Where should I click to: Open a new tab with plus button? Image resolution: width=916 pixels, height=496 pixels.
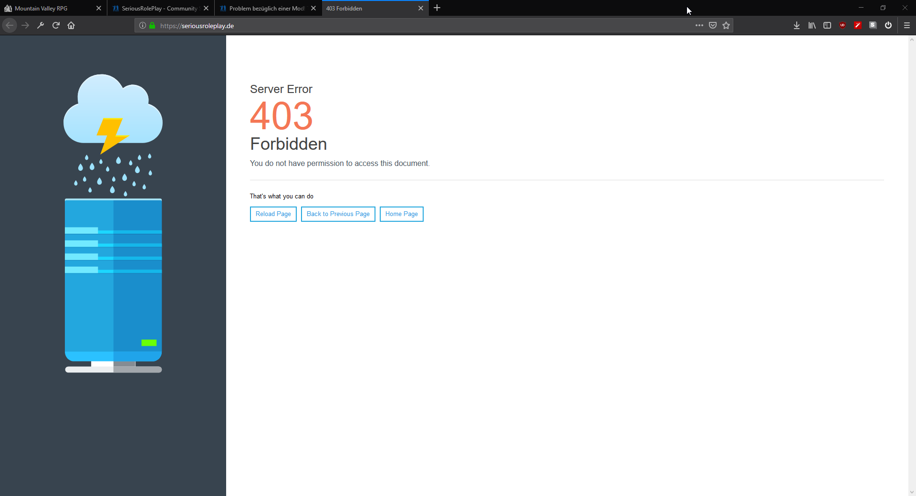pos(437,8)
